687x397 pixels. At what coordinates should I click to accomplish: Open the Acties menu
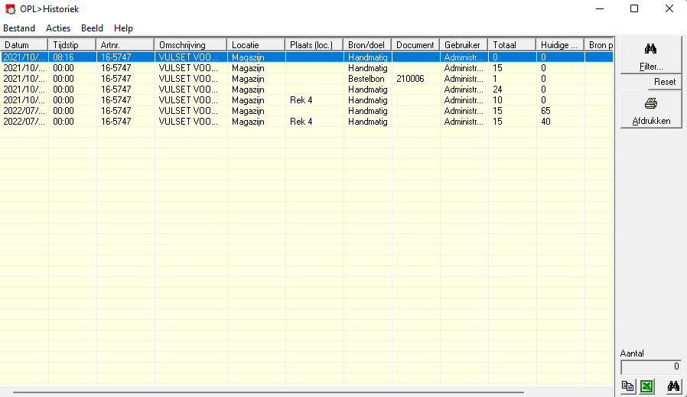pos(58,28)
